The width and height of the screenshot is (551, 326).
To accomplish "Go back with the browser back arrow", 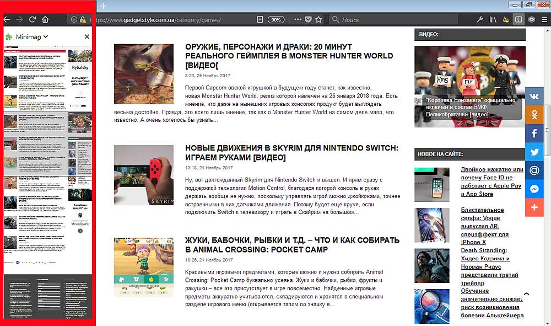I will [7, 20].
